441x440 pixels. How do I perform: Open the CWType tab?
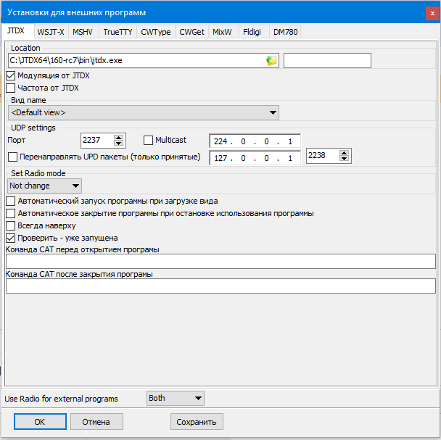[x=156, y=32]
